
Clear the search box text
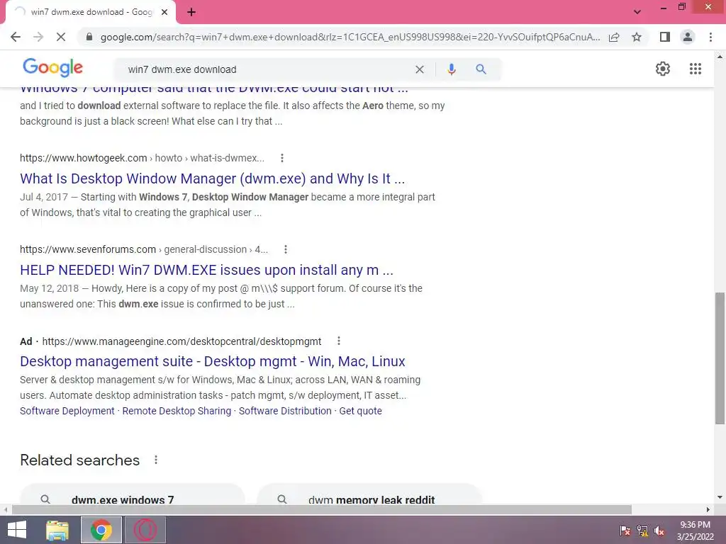[420, 69]
